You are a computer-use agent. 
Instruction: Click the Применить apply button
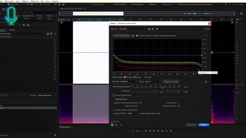(x=191, y=125)
